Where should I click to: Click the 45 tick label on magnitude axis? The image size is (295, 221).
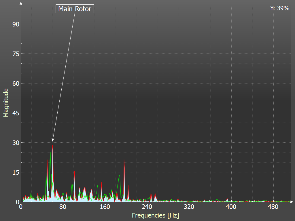tap(16, 113)
